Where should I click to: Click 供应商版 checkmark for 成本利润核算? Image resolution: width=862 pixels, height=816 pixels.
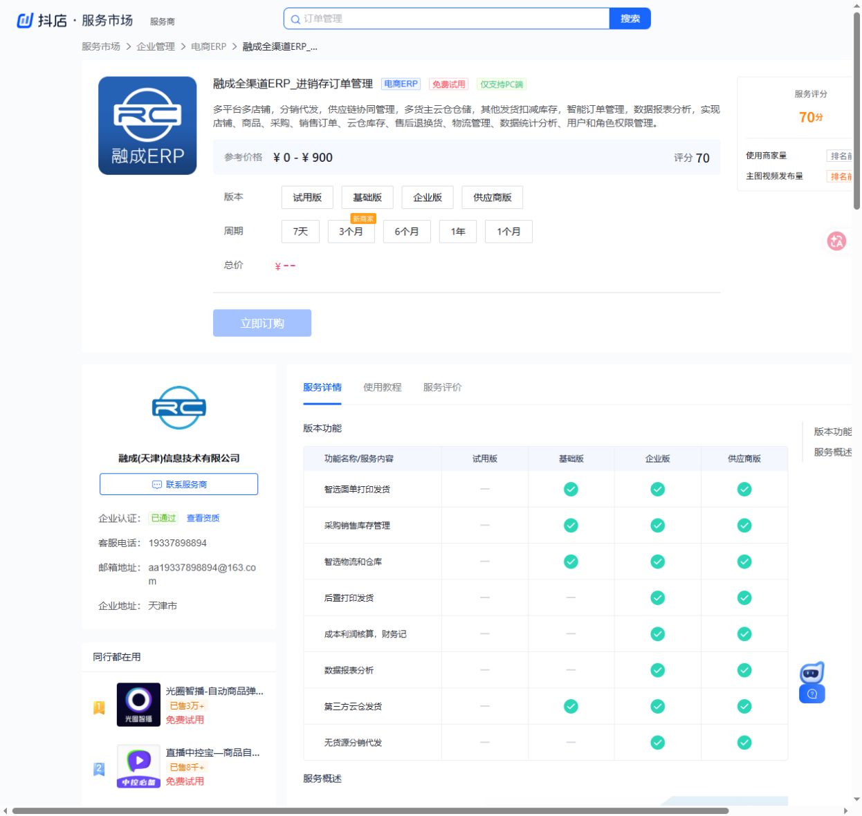coord(744,634)
